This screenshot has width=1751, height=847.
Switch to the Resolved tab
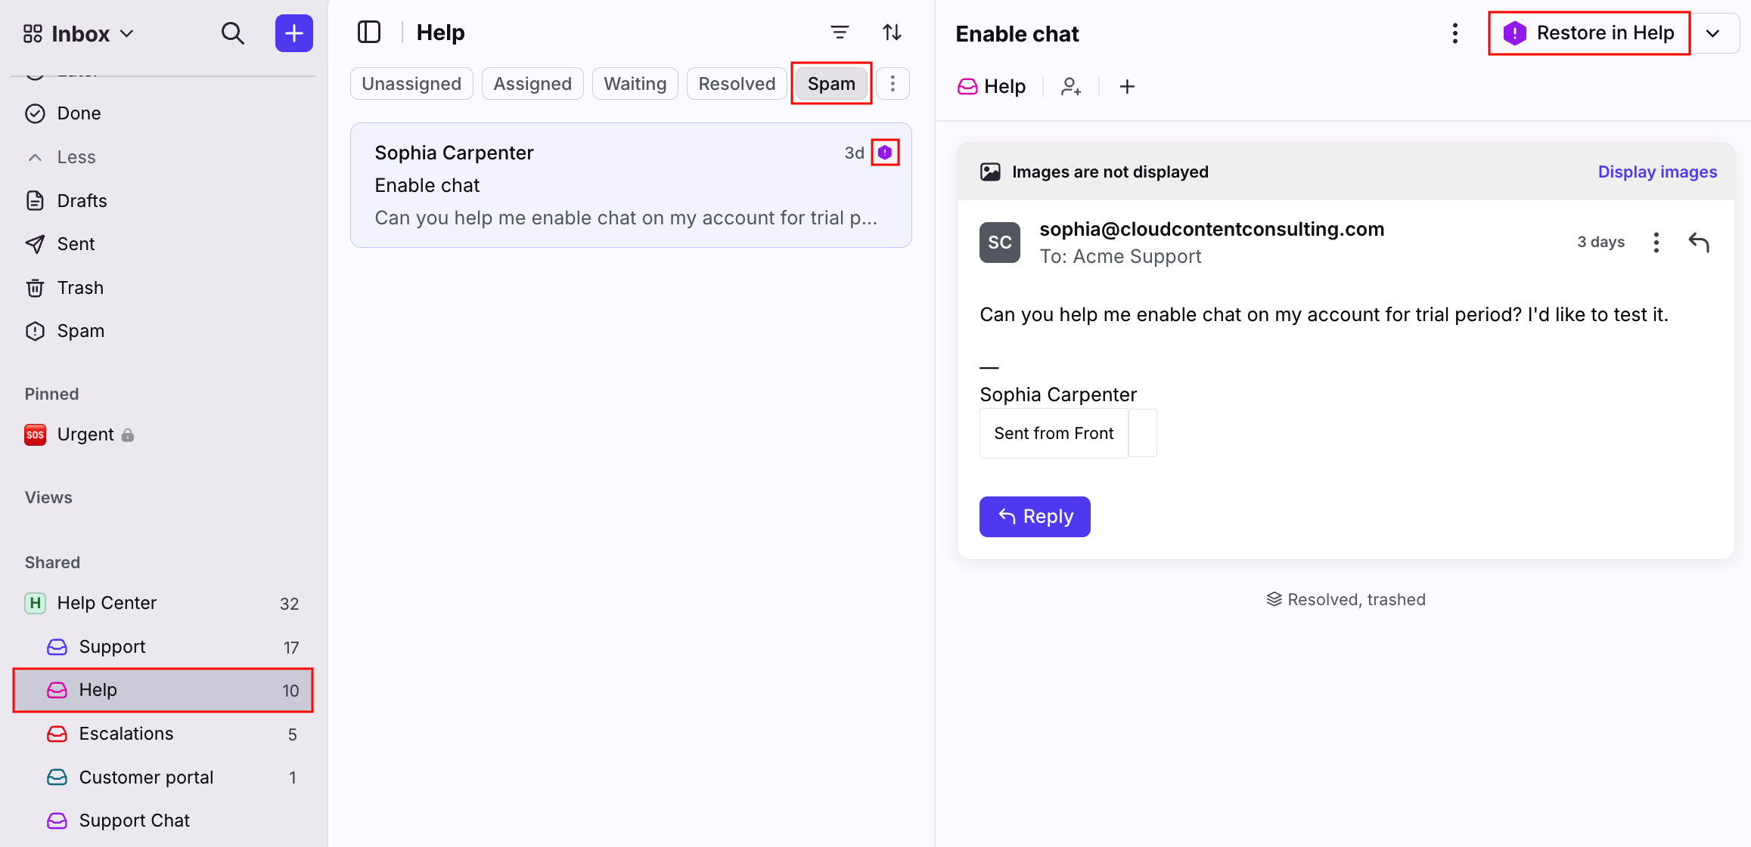pyautogui.click(x=737, y=84)
